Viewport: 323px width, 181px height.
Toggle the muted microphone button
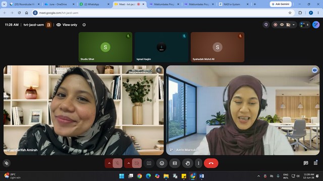point(118,163)
